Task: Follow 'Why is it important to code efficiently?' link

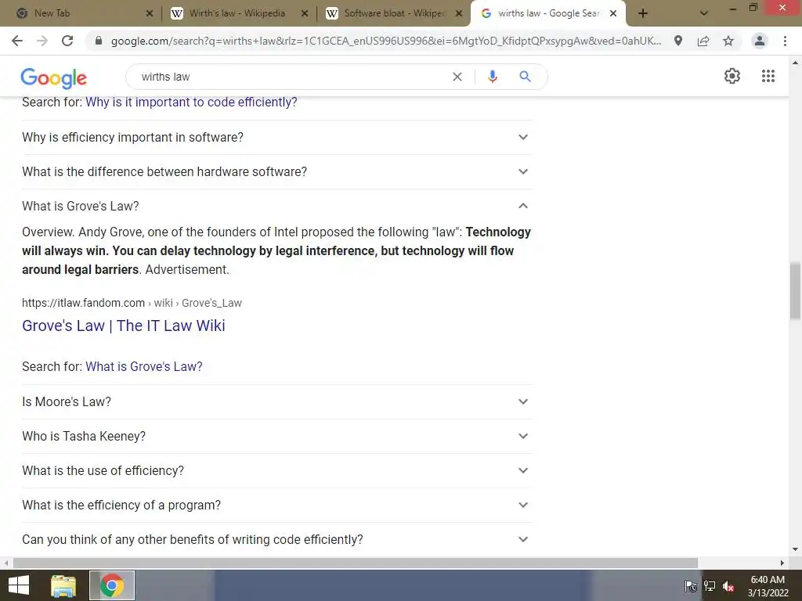Action: [x=191, y=103]
